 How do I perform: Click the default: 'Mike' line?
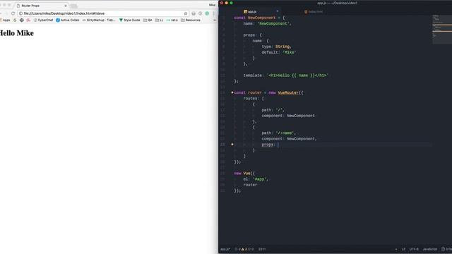click(x=279, y=52)
